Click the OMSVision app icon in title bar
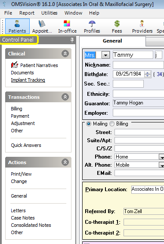The image size is (164, 244). pos(4,4)
